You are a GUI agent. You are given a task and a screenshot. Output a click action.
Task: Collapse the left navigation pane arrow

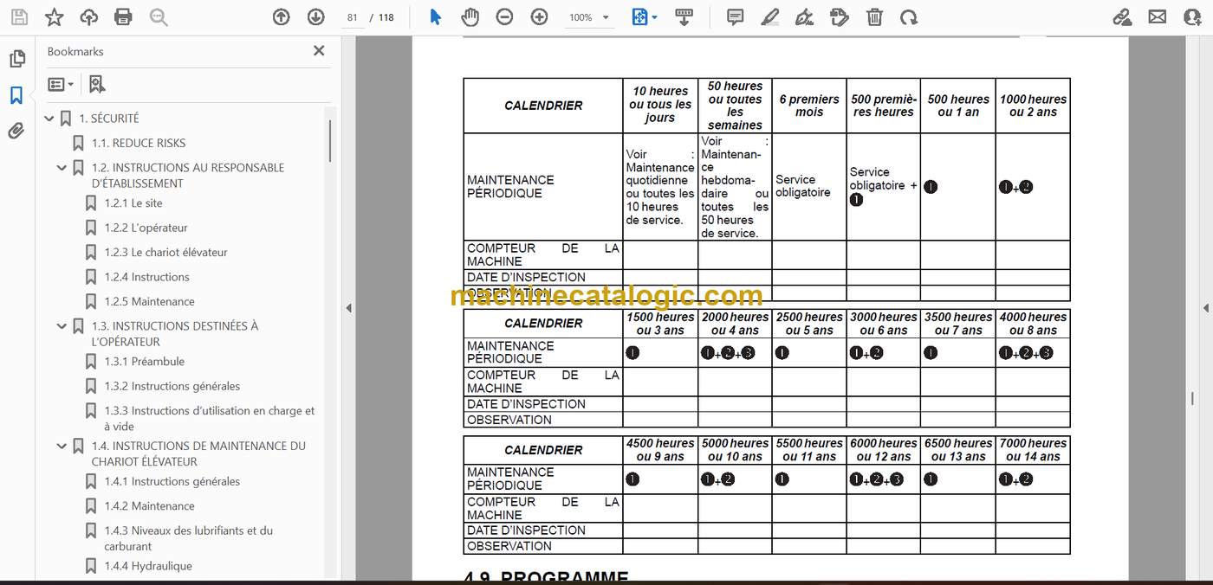pyautogui.click(x=348, y=308)
